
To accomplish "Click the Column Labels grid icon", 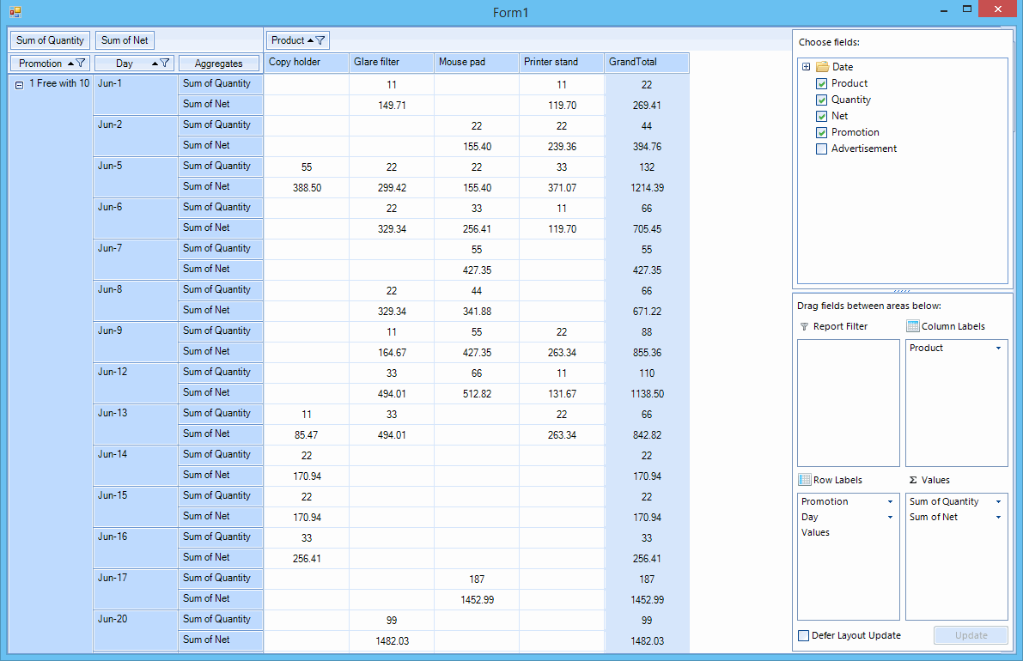I will tap(913, 326).
